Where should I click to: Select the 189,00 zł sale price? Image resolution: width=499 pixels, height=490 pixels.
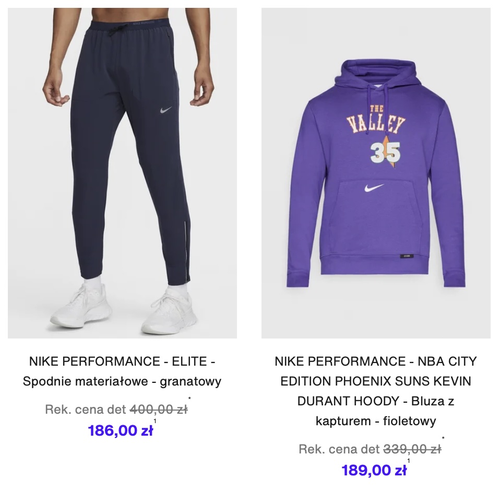coord(374,471)
